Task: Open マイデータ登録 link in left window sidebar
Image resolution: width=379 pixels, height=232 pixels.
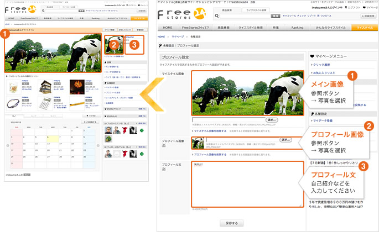Action: point(112,87)
